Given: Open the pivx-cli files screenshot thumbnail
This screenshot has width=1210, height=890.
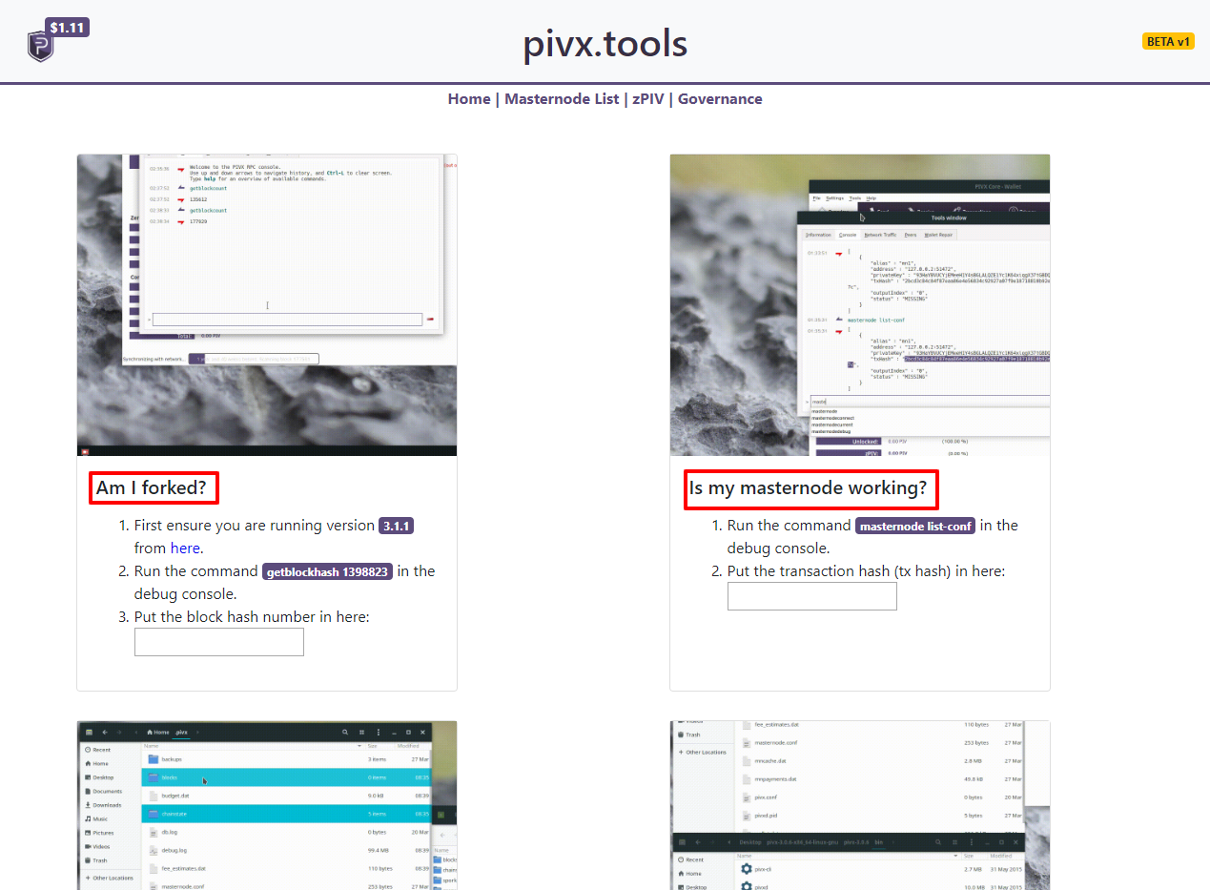Looking at the screenshot, I should click(x=860, y=805).
